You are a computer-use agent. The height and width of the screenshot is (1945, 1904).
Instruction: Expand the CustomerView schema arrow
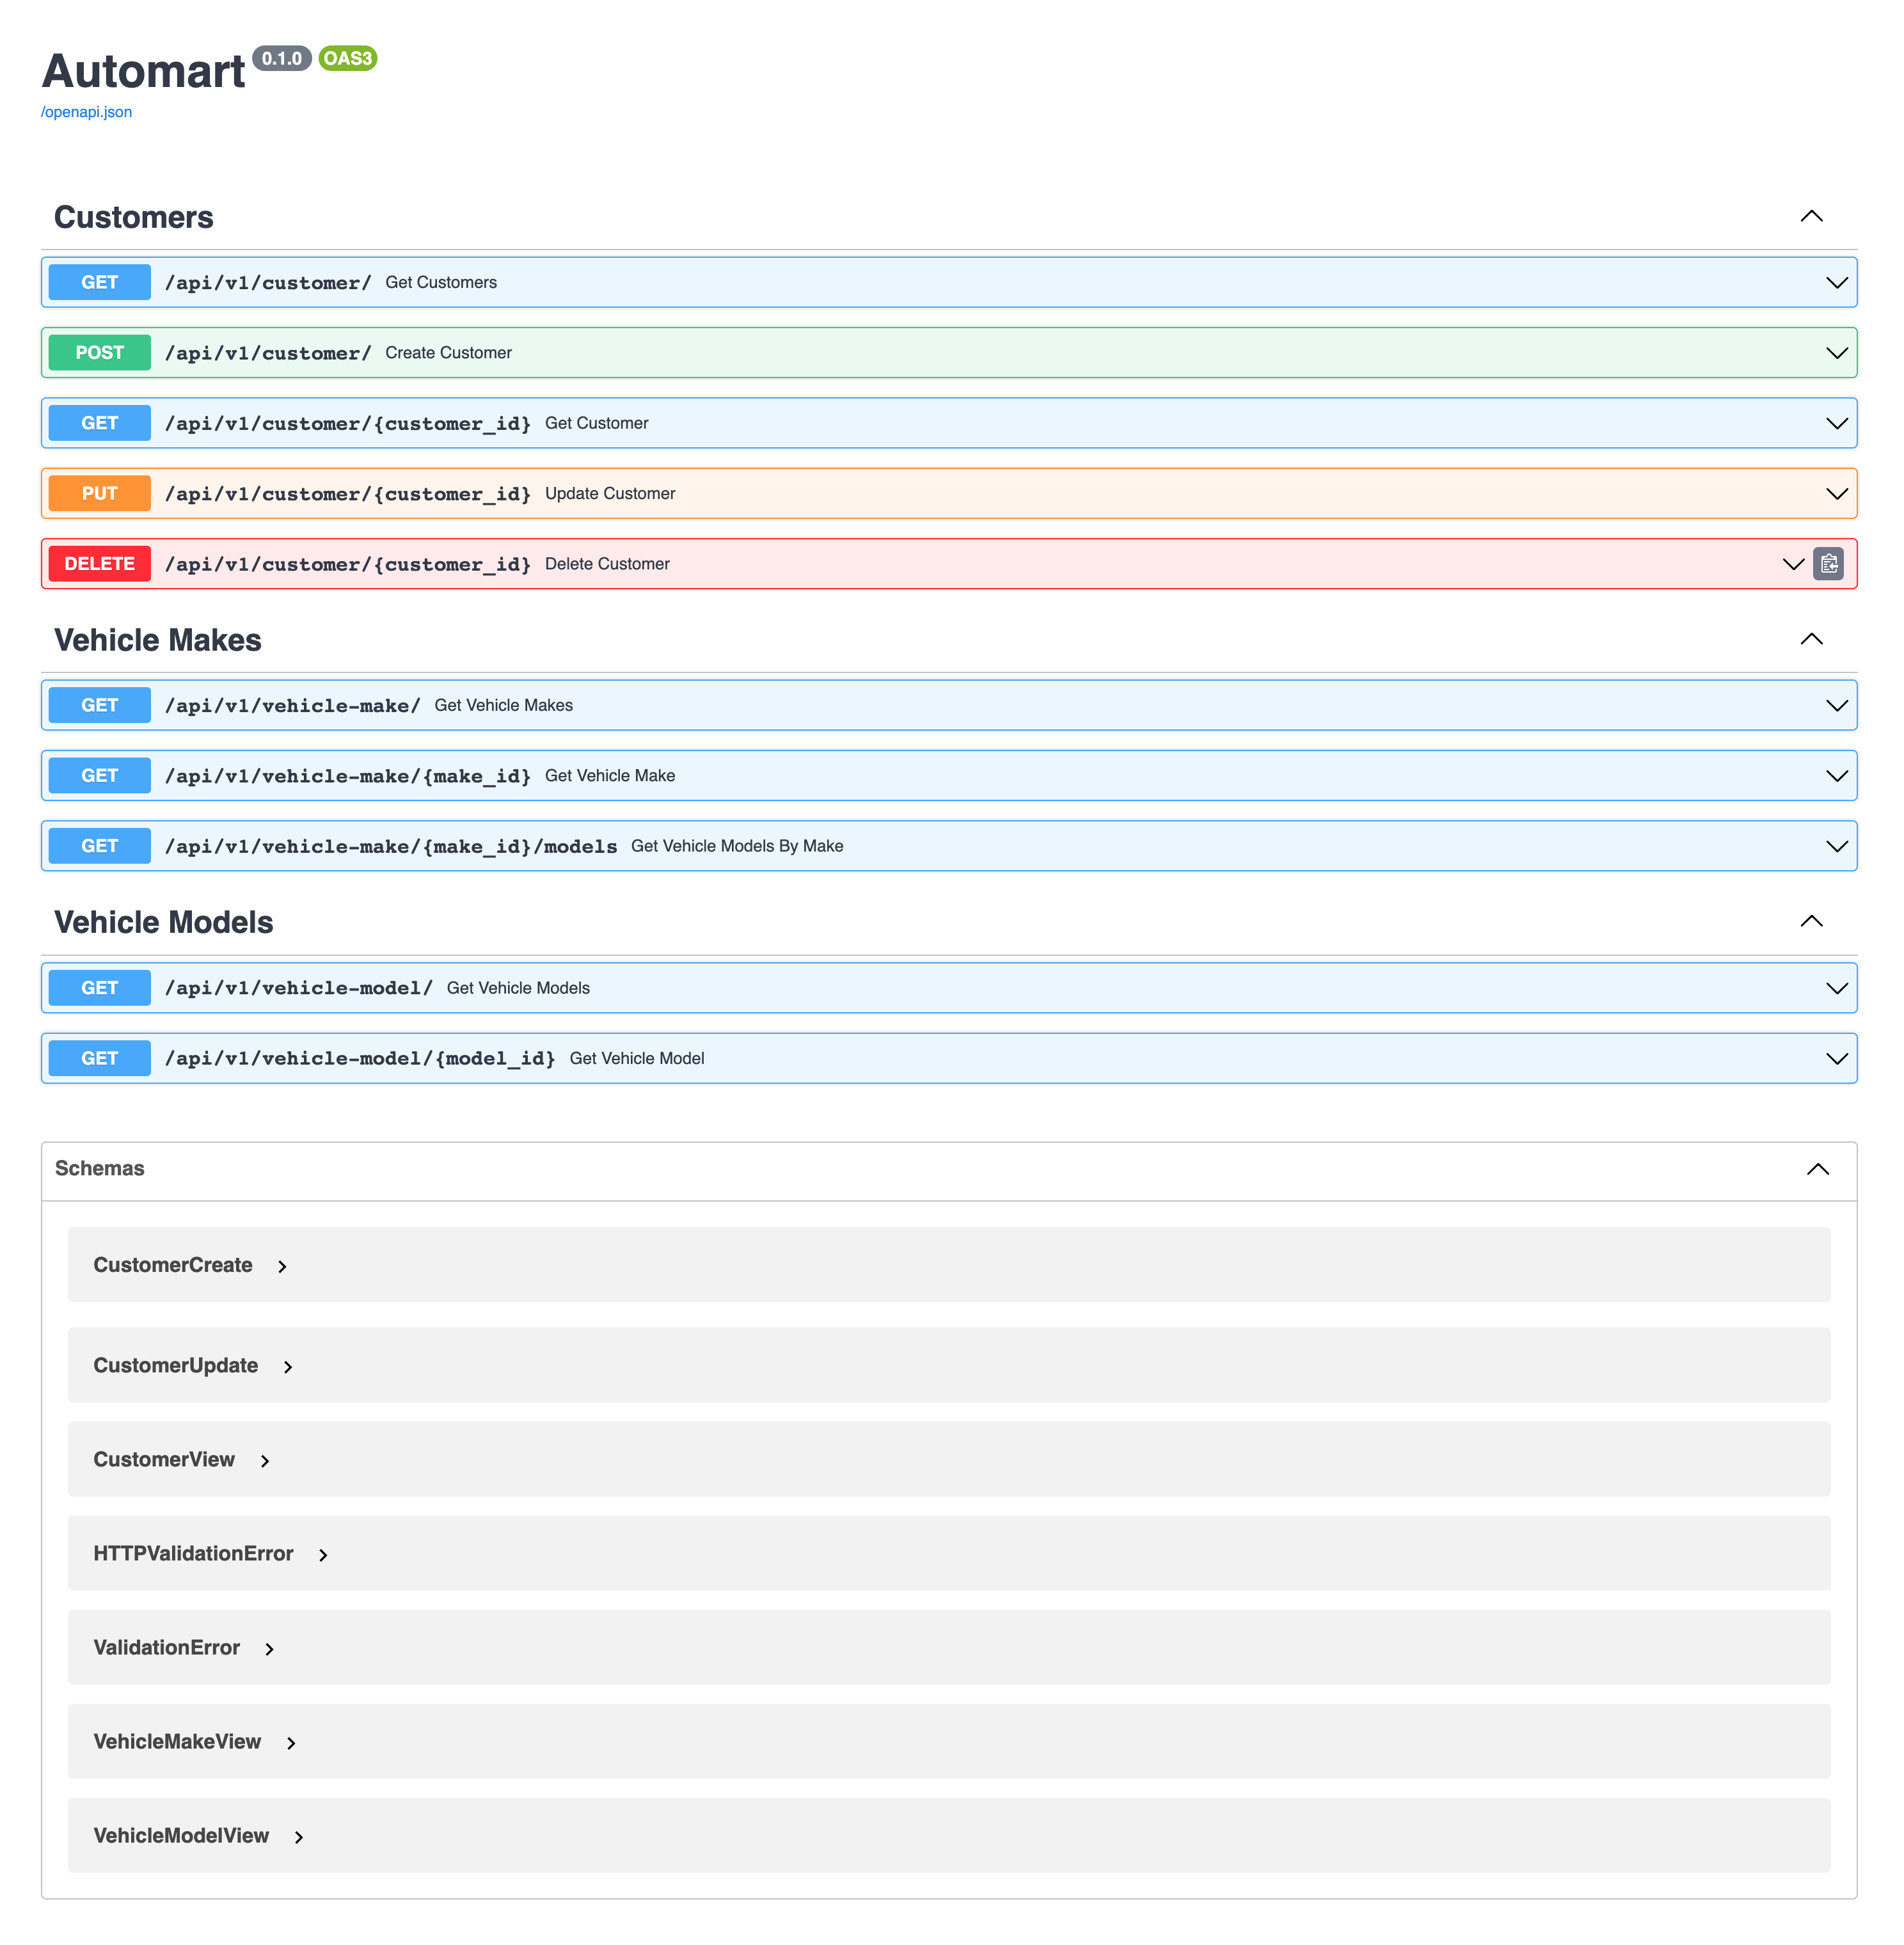pyautogui.click(x=265, y=1461)
